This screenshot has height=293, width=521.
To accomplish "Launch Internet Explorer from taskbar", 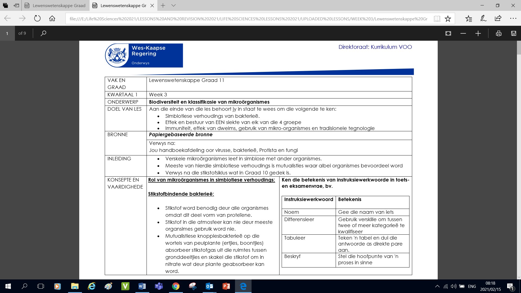I will (91, 286).
